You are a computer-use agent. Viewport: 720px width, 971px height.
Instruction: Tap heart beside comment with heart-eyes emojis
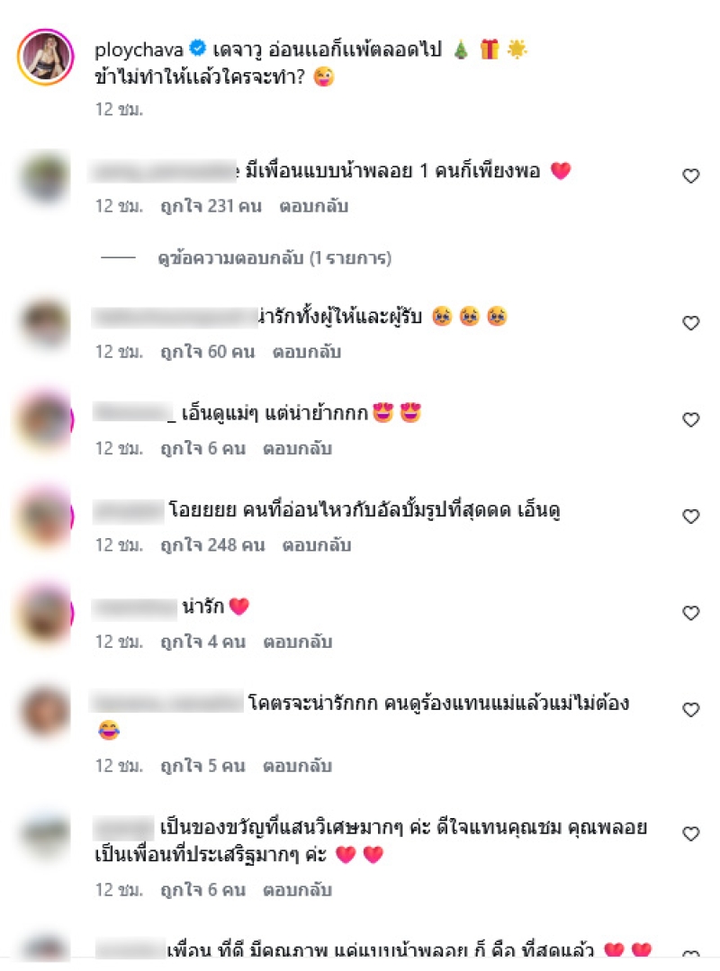691,419
